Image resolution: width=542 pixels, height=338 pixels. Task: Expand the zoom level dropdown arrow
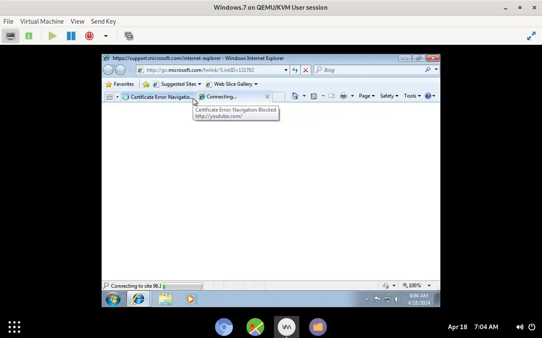pos(429,286)
